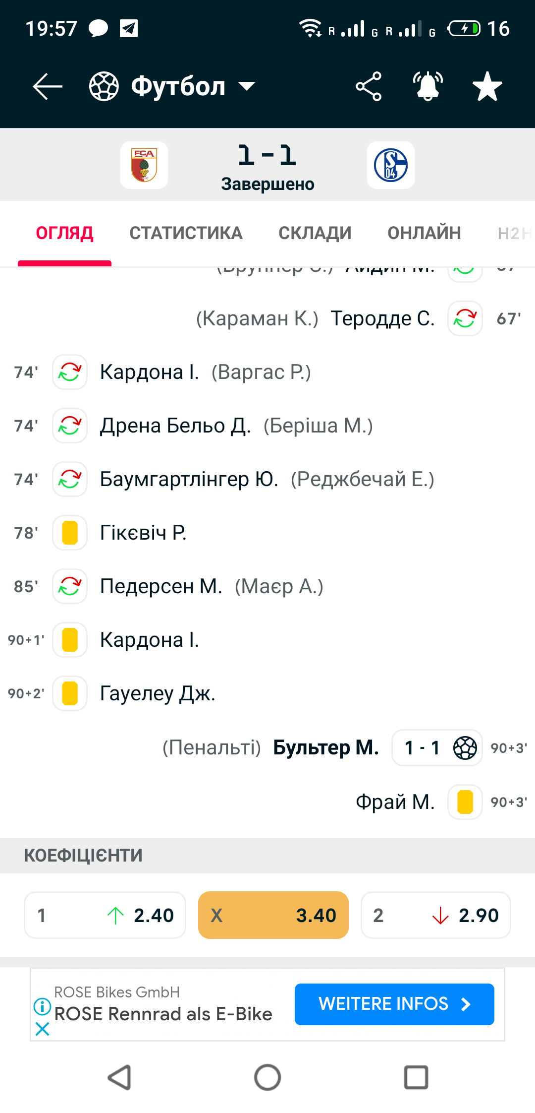Click the WEITERE INFOS ad button
This screenshot has height=1113, width=535.
(x=394, y=1004)
